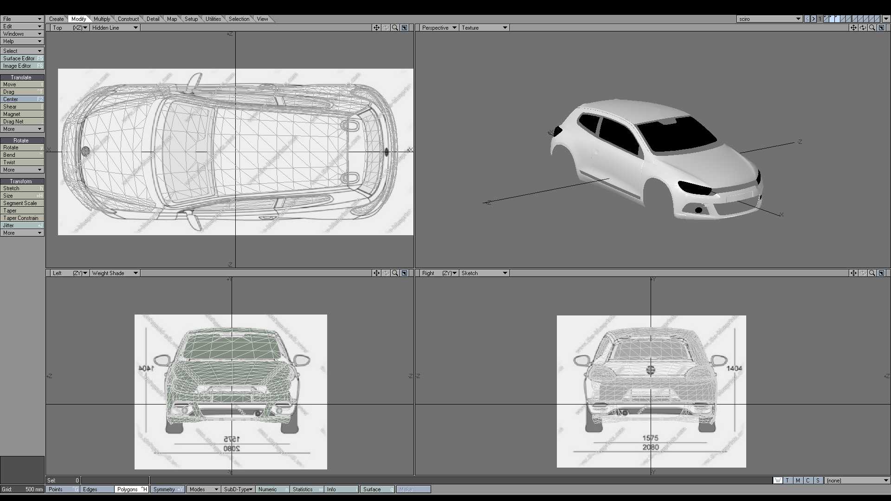Click the Surface Editor button
891x501 pixels.
point(22,58)
